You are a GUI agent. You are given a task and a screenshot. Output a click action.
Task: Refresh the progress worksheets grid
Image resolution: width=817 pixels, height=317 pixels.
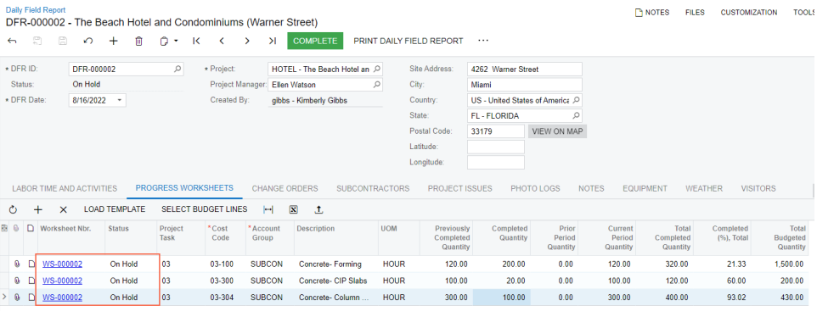click(13, 209)
